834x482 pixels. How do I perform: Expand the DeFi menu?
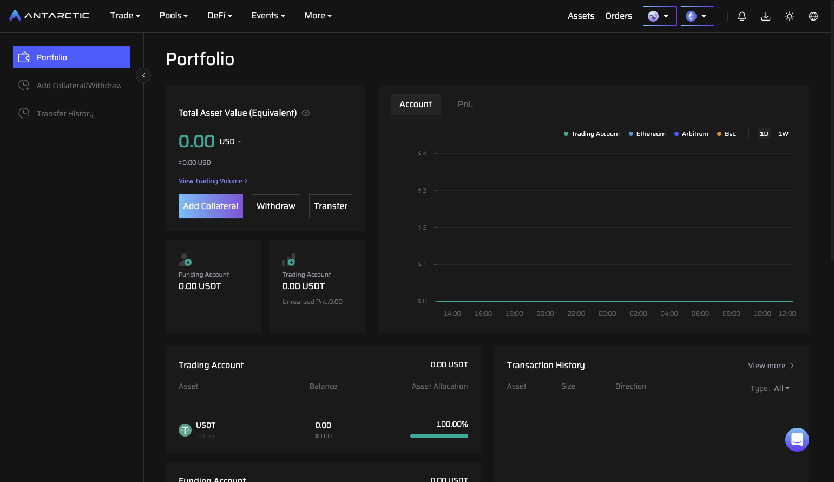point(220,16)
